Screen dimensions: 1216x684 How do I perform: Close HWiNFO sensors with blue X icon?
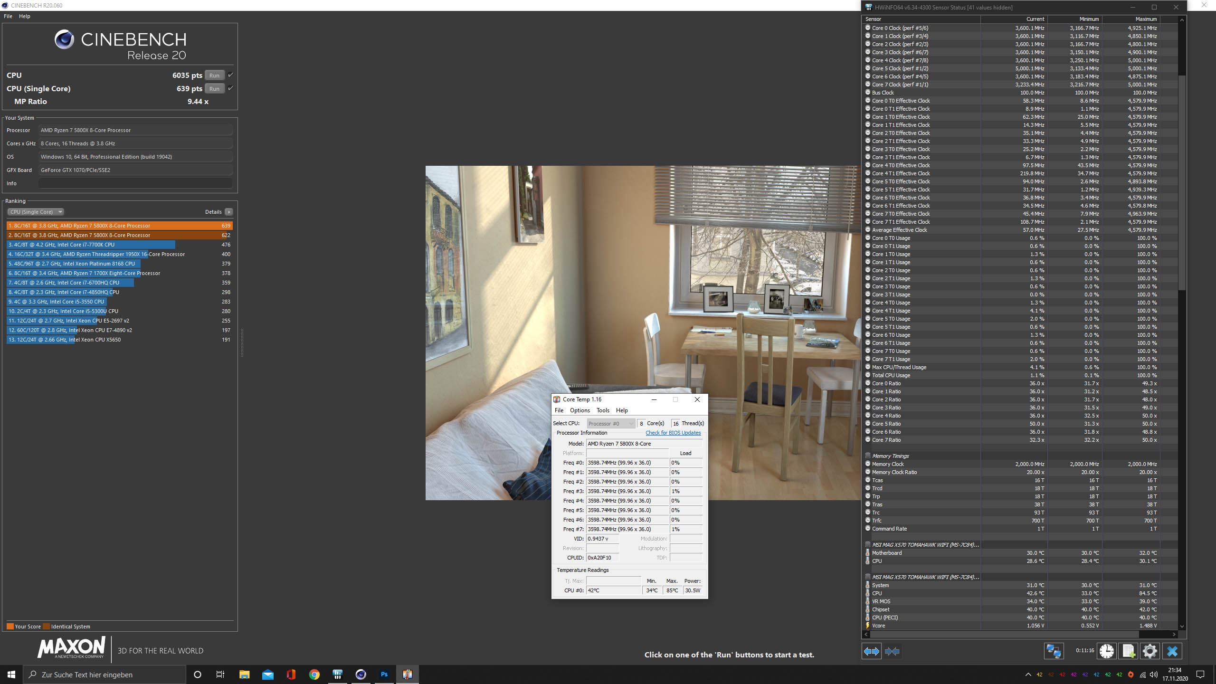1172,651
